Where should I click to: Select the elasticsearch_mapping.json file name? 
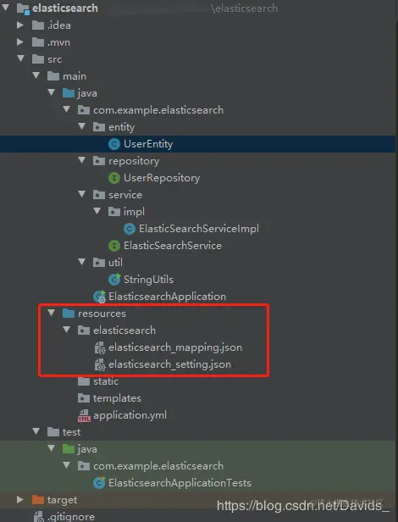pos(175,347)
